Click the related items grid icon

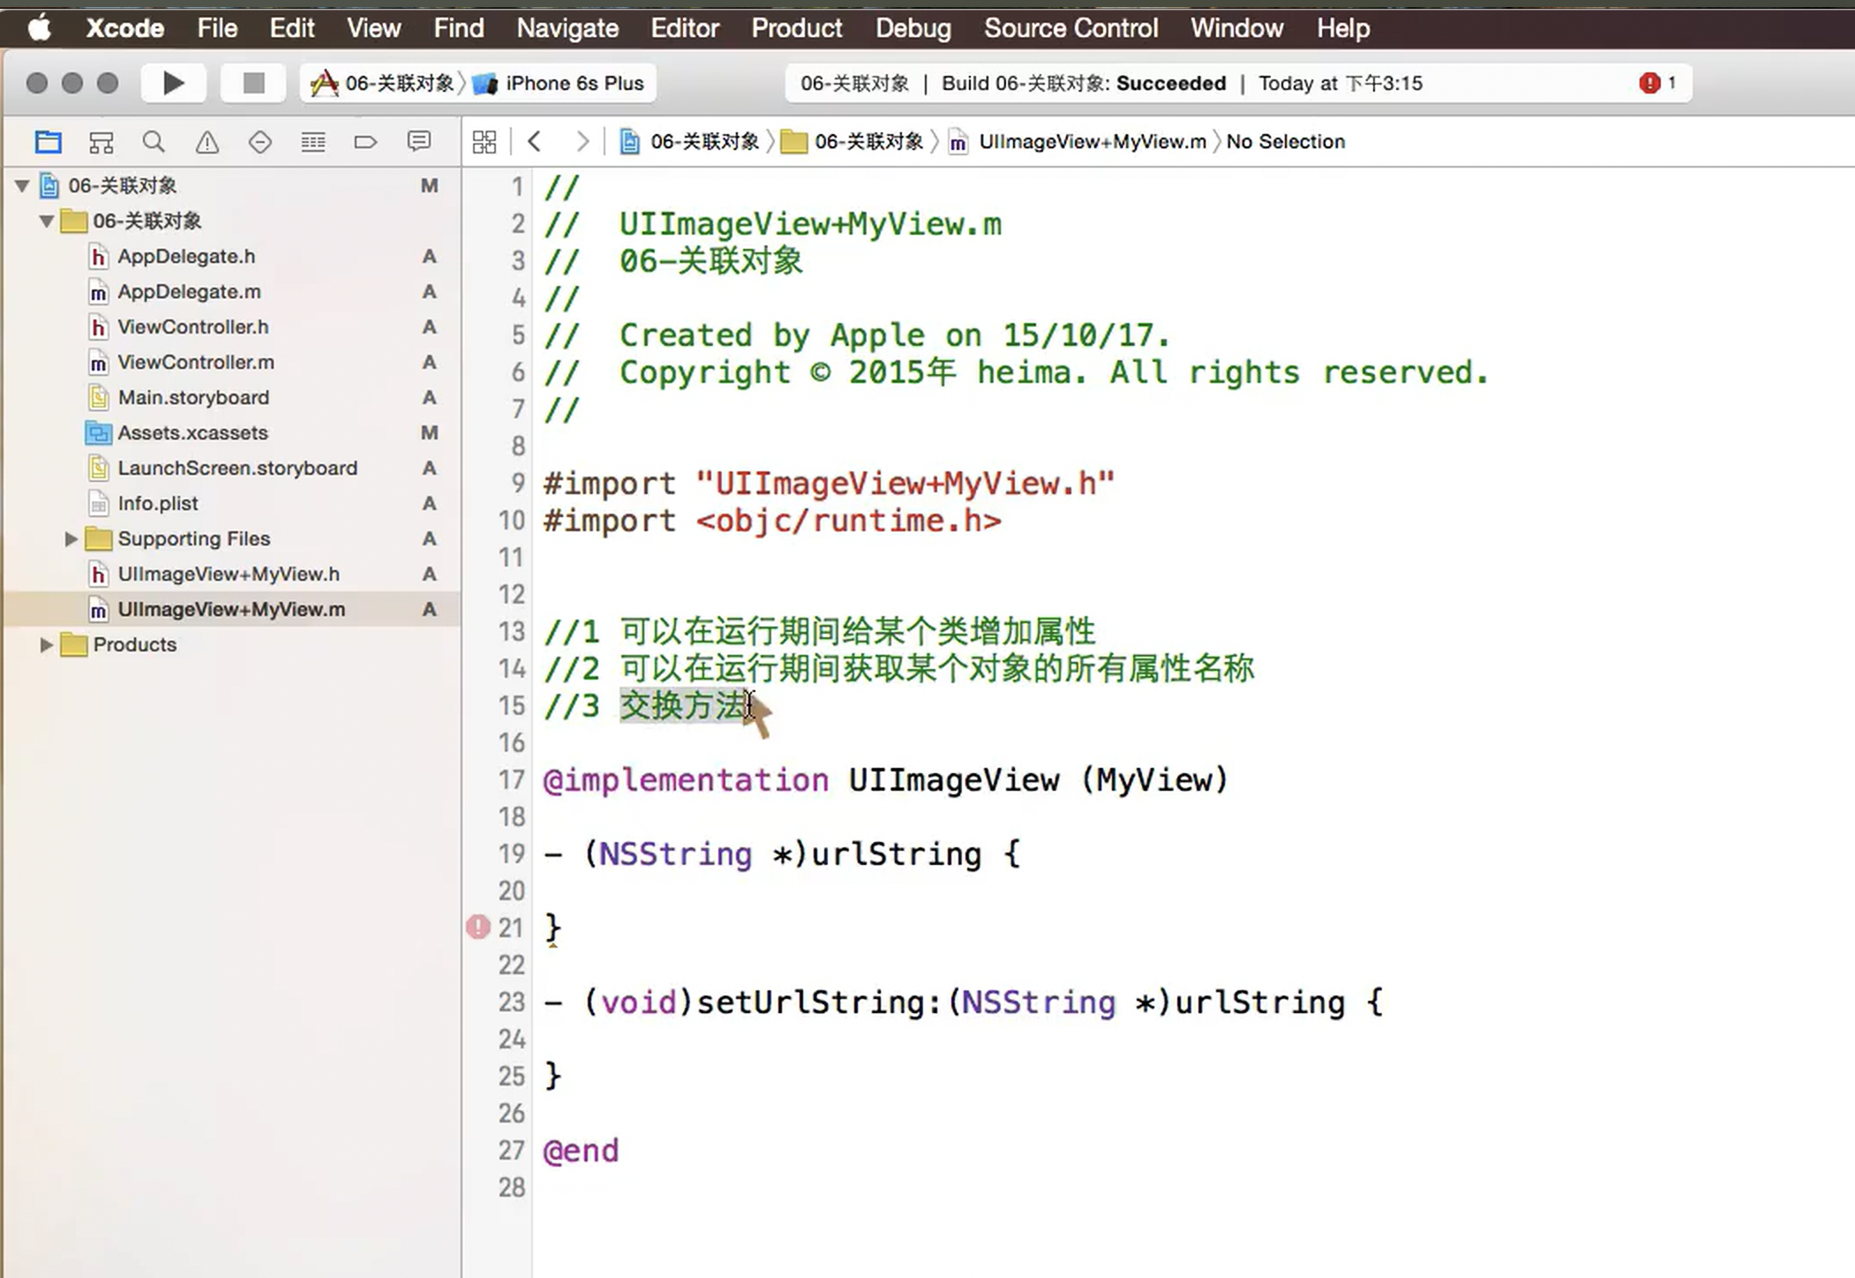coord(484,141)
